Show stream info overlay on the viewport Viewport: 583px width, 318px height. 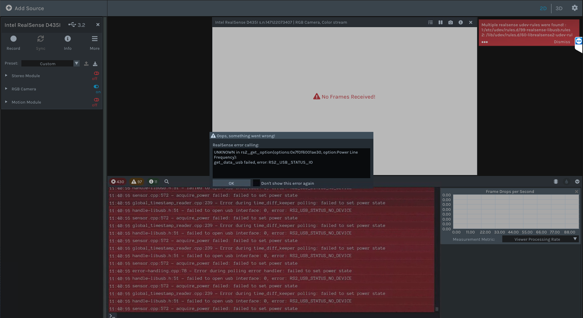(x=461, y=22)
